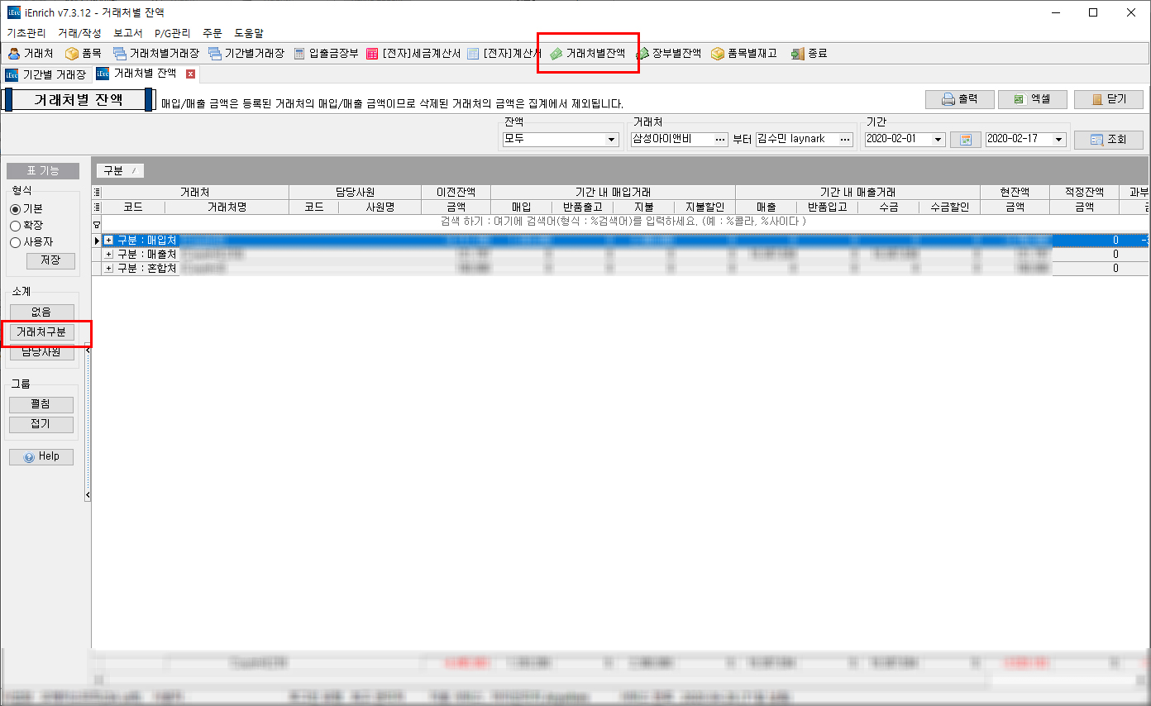This screenshot has width=1151, height=706.
Task: Click the 출력 print button
Action: tap(959, 99)
